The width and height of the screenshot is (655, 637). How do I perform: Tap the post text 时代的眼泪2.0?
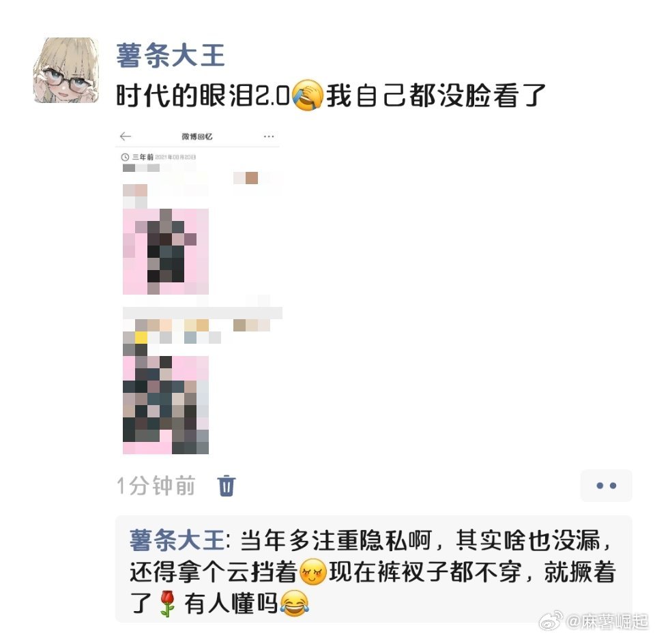click(x=203, y=95)
